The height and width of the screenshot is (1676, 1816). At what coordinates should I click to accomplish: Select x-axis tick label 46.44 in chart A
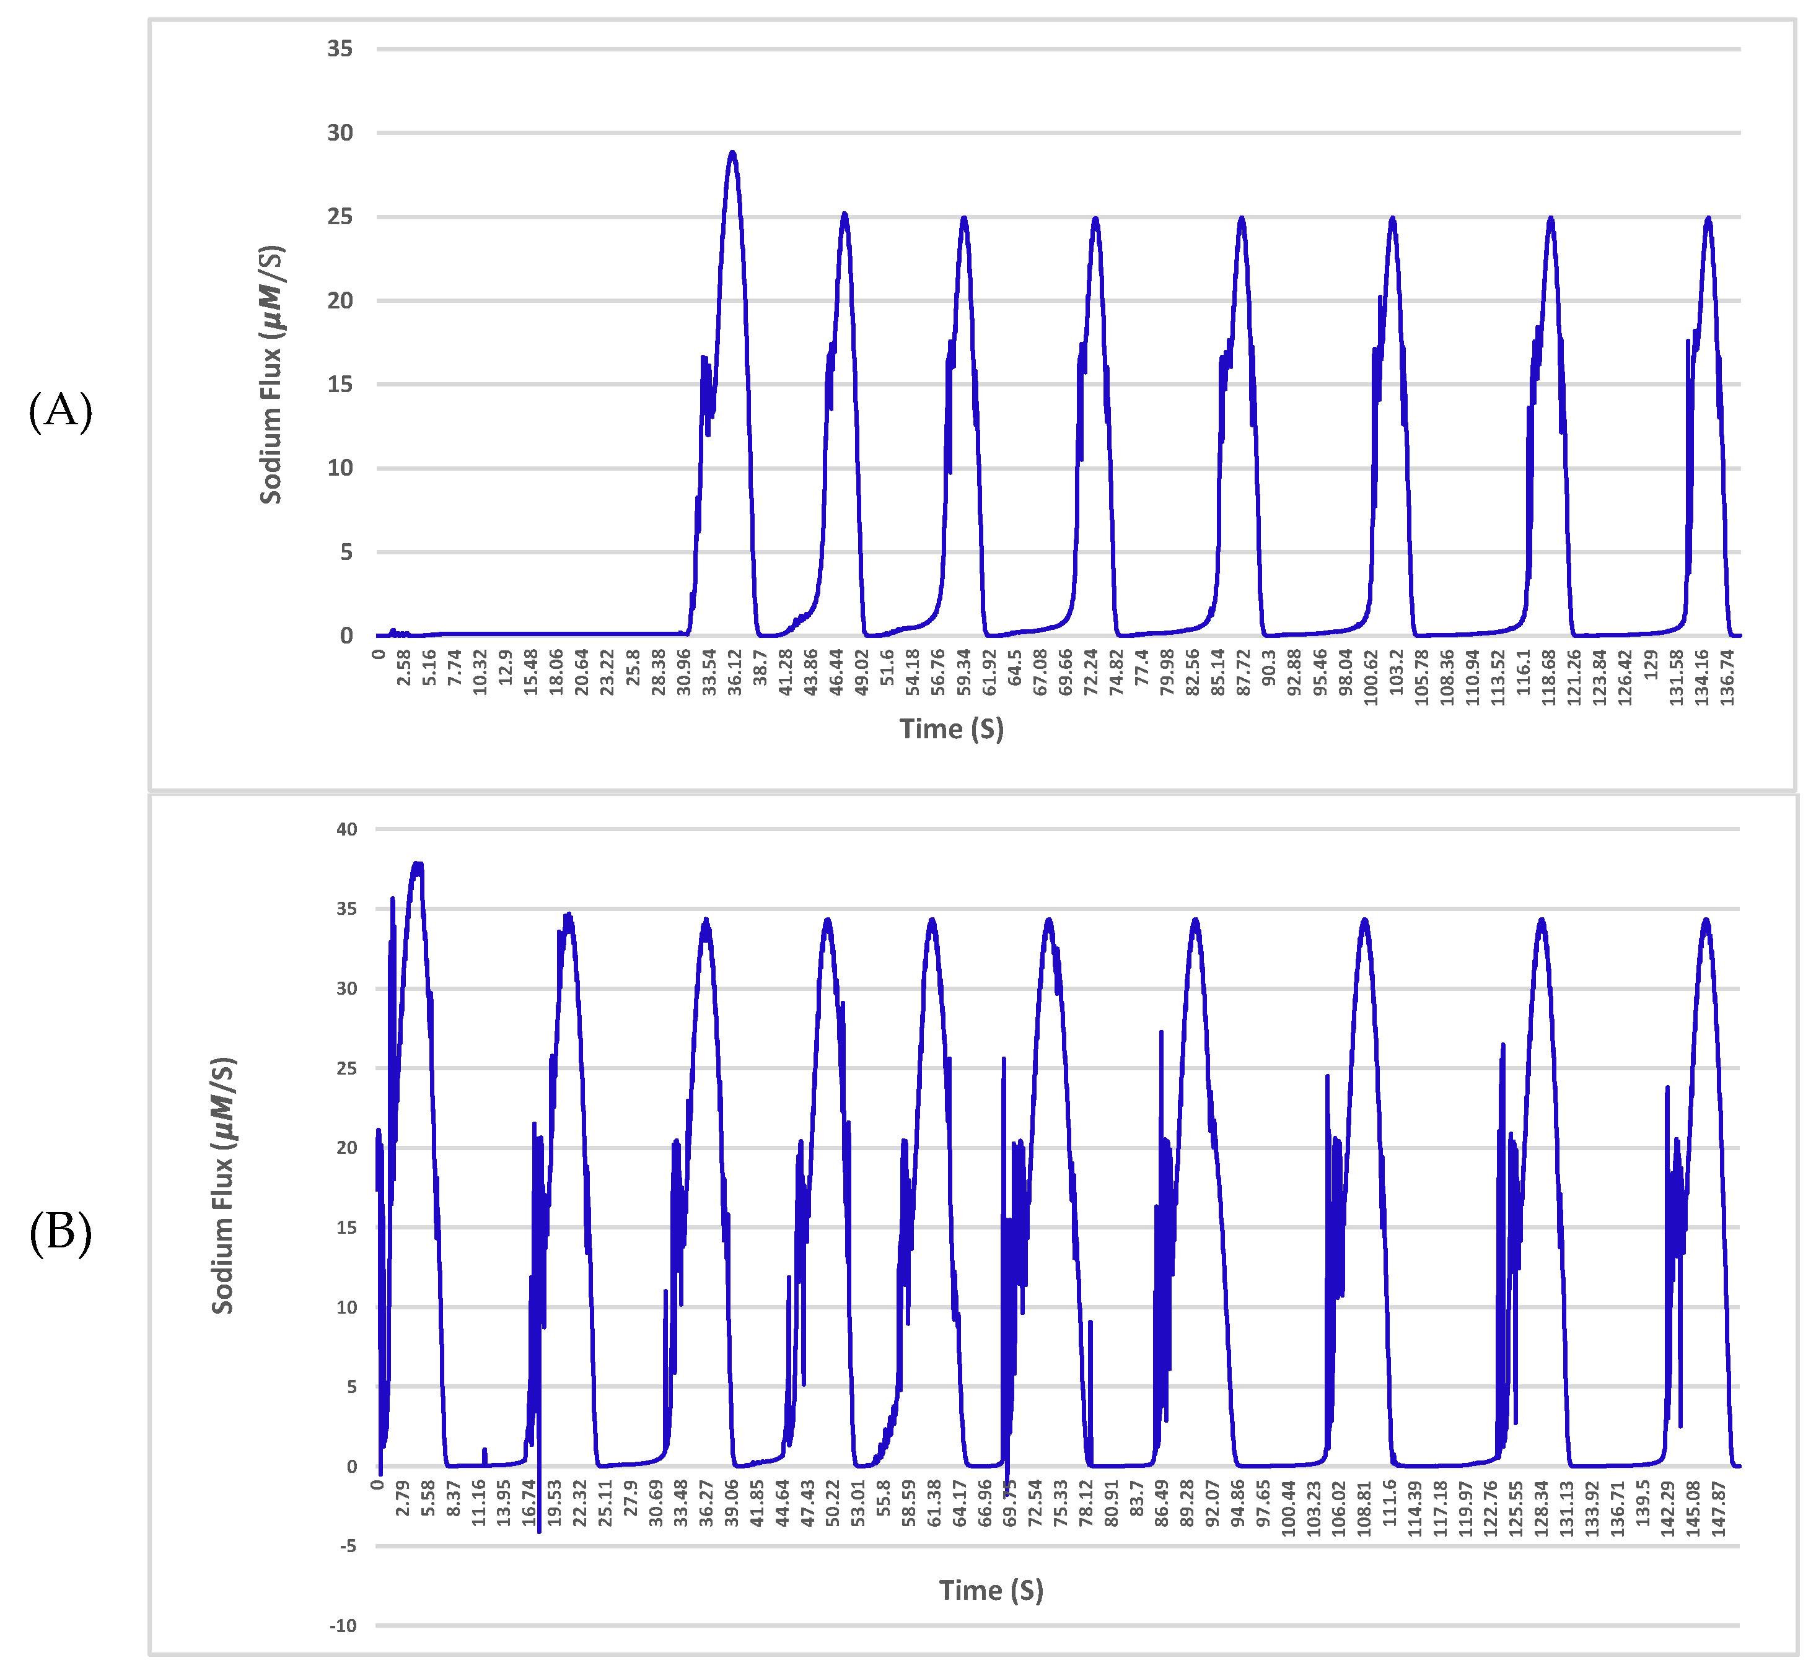[x=836, y=672]
